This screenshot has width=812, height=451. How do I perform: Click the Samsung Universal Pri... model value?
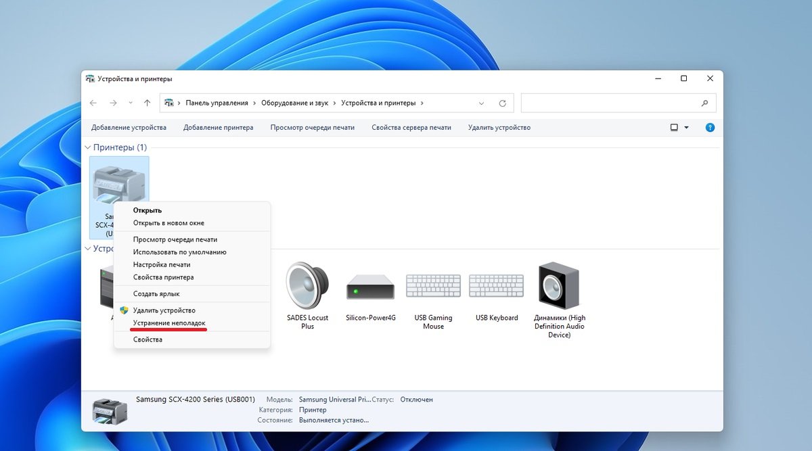pos(335,400)
